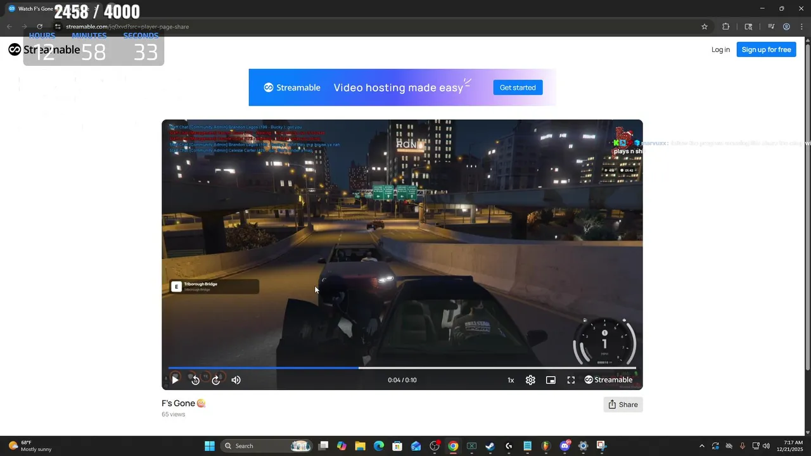Enable picture-in-picture mode
The image size is (811, 456).
551,380
